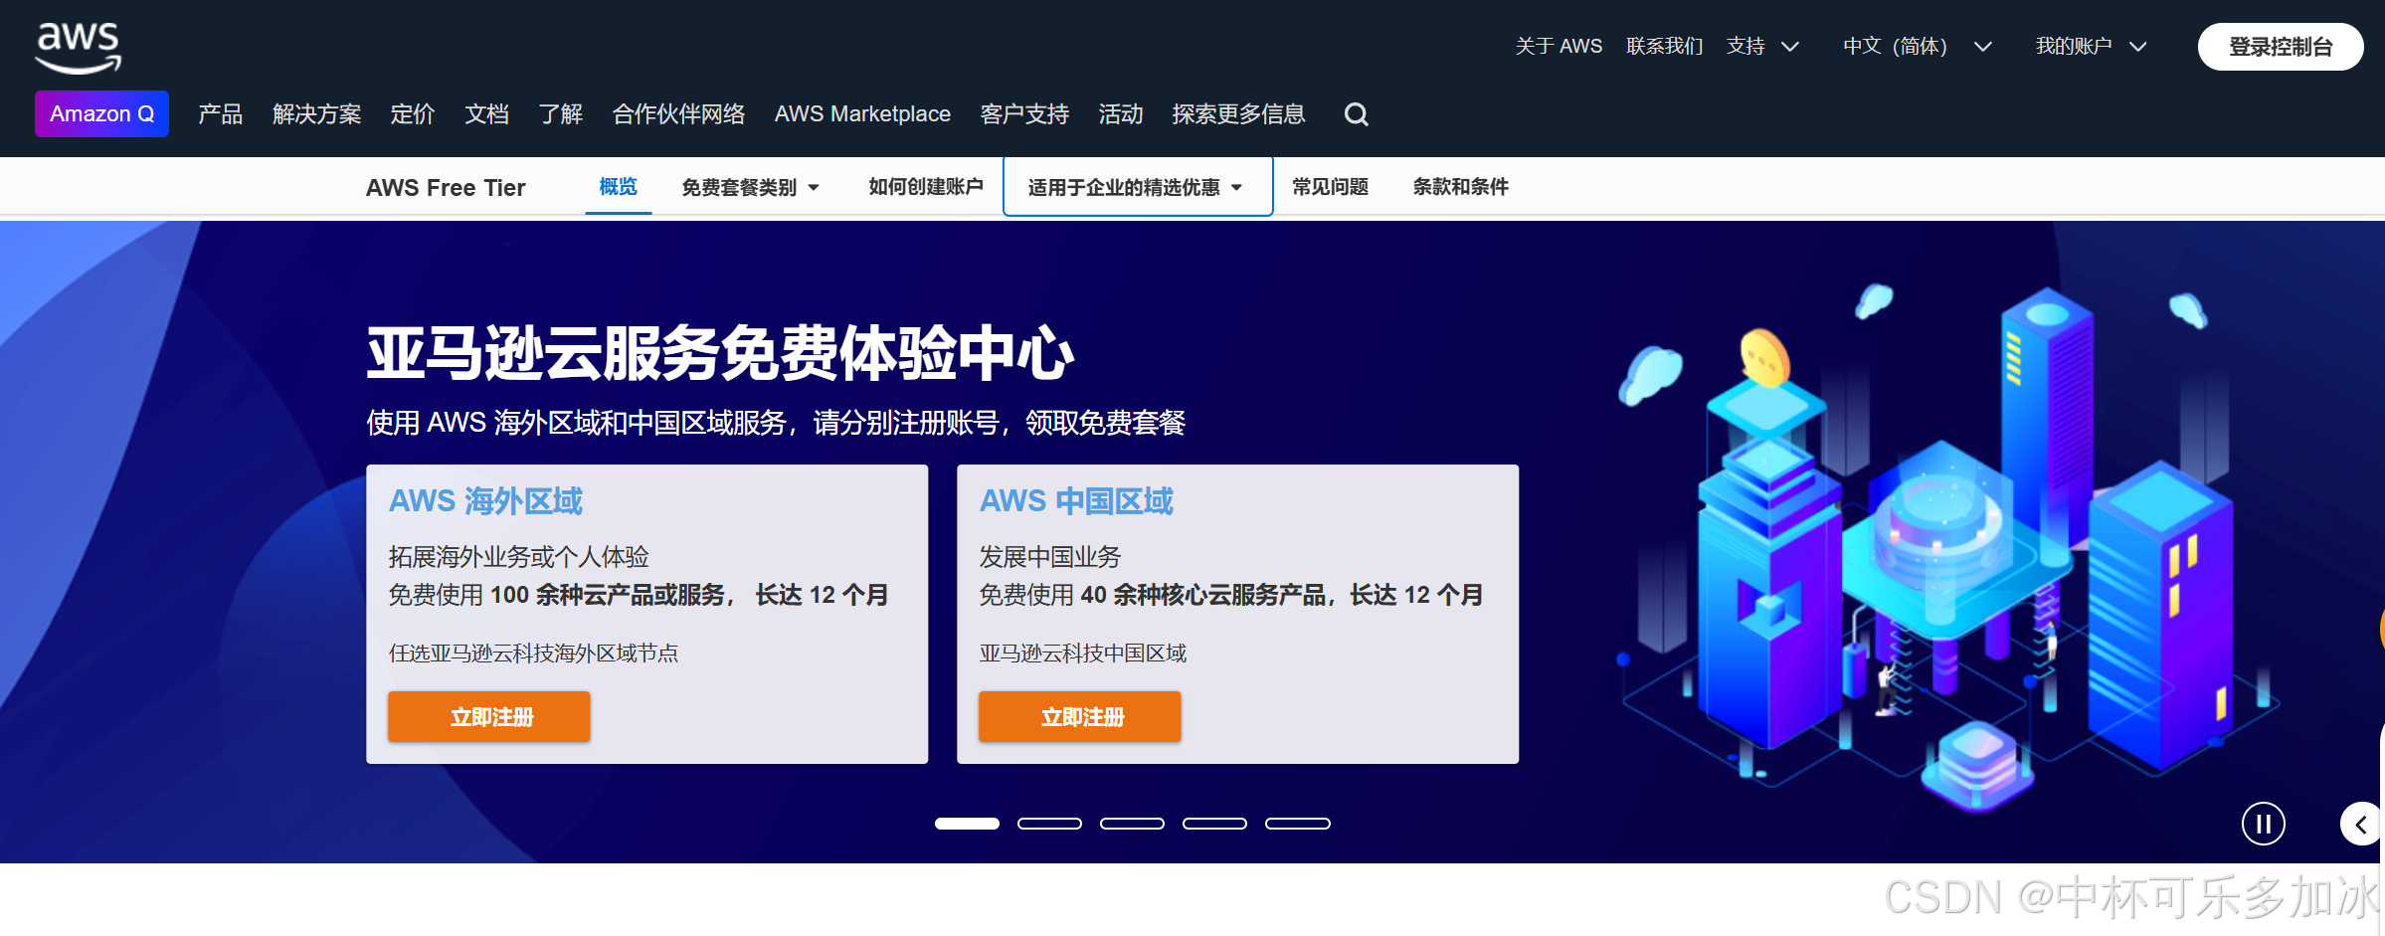The width and height of the screenshot is (2385, 936).
Task: Select the fifth carousel slide indicator
Action: 1297,824
